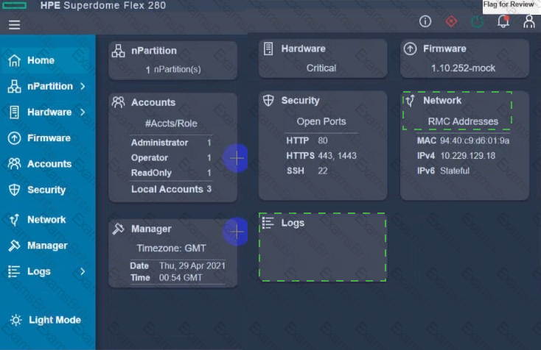Viewport: 541px width, 350px height.
Task: Click the information icon in top bar
Action: point(425,22)
